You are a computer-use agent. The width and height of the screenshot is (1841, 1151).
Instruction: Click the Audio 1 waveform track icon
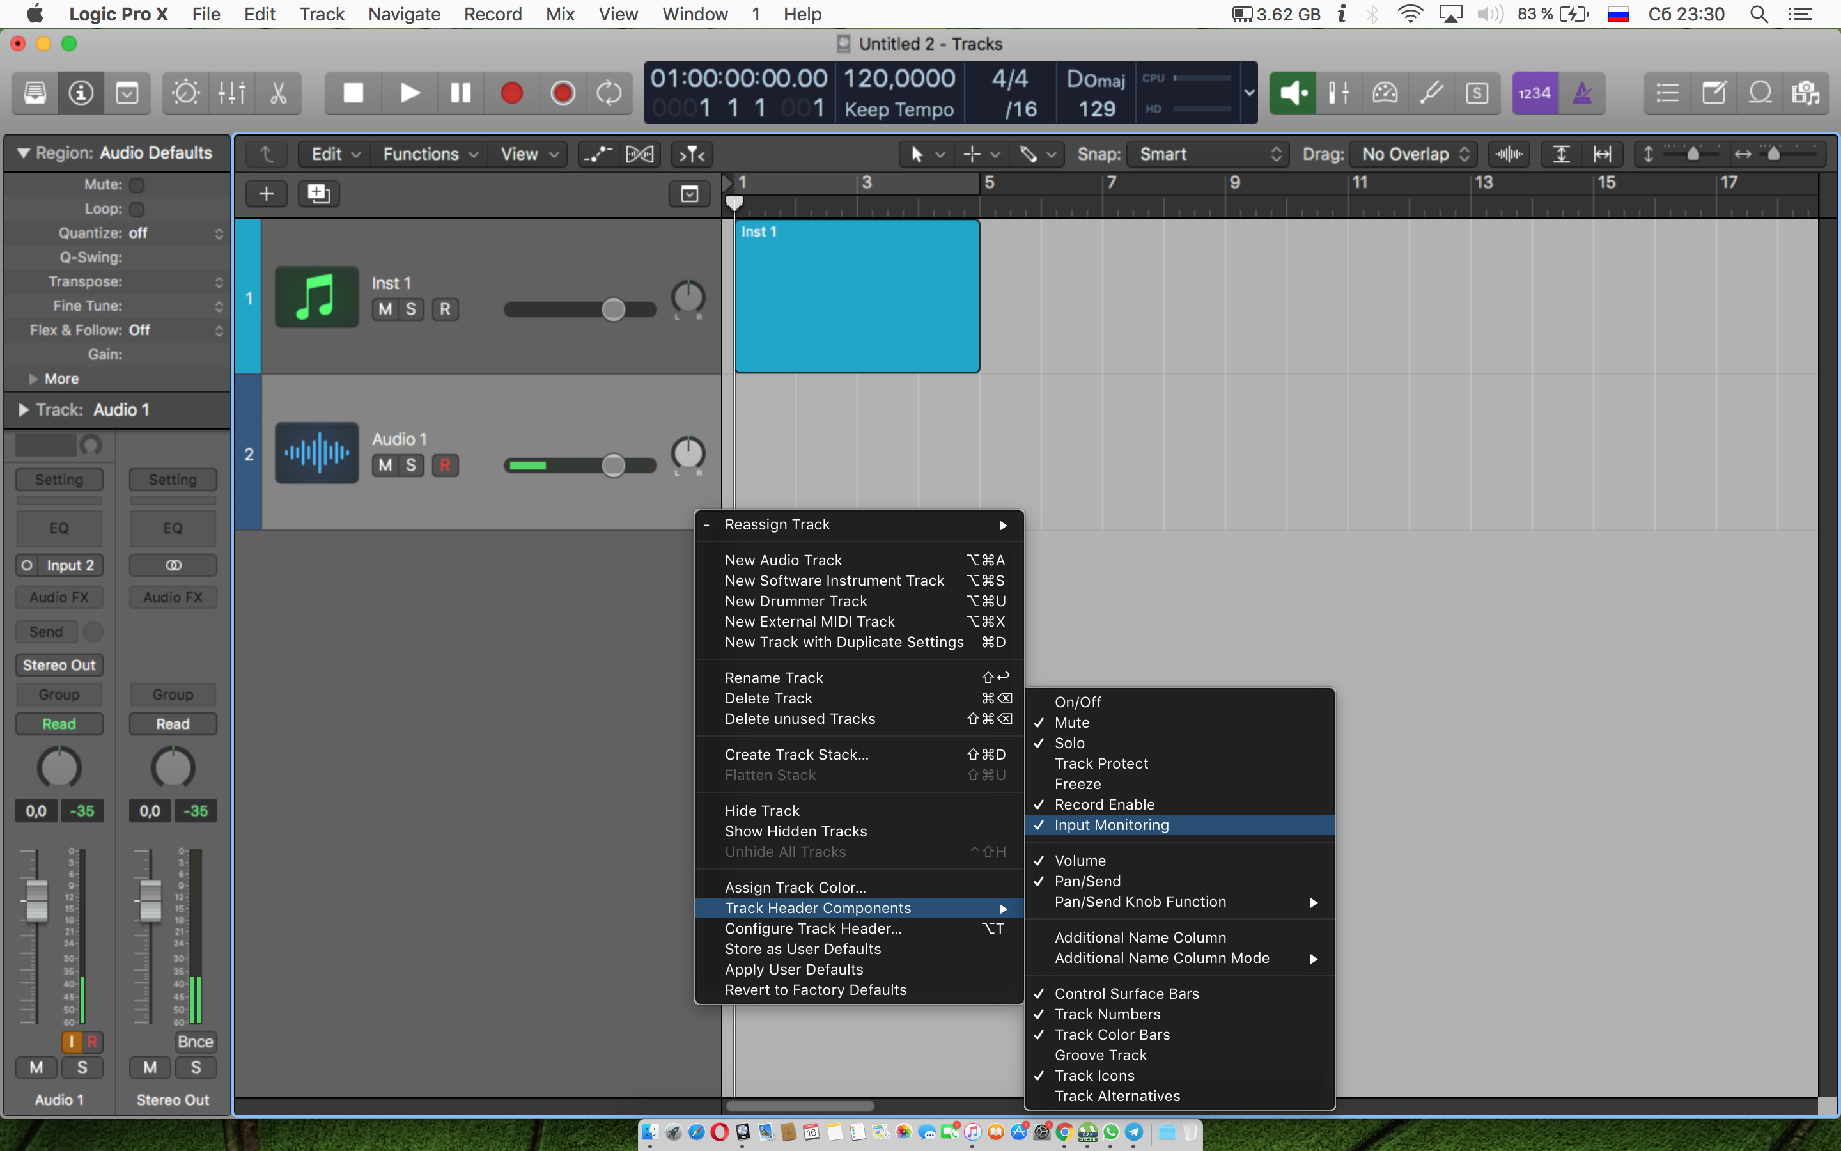316,453
